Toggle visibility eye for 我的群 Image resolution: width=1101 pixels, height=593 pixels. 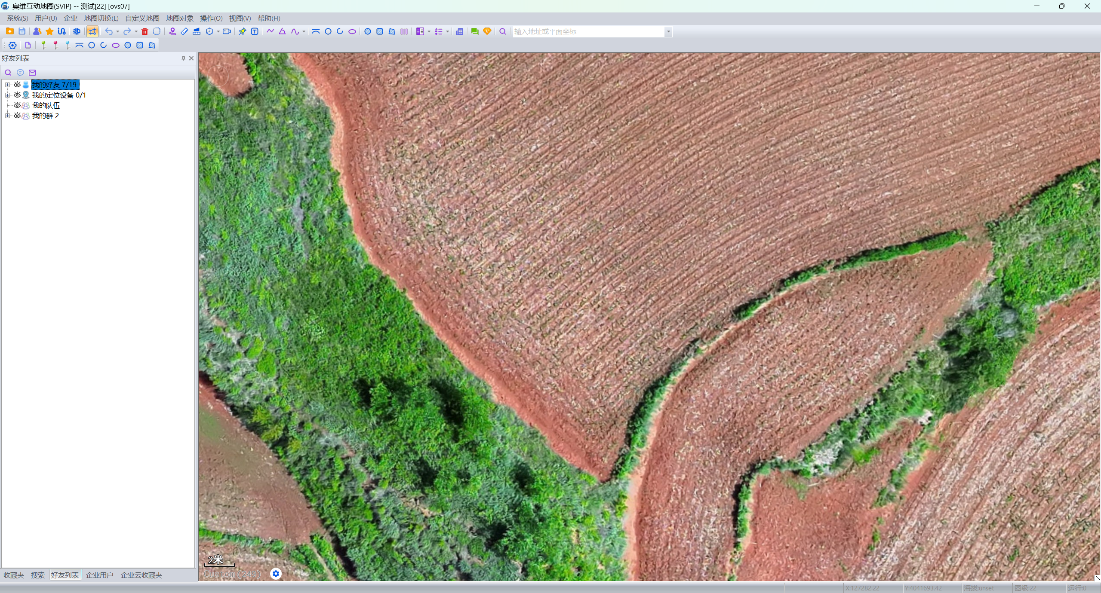point(17,116)
